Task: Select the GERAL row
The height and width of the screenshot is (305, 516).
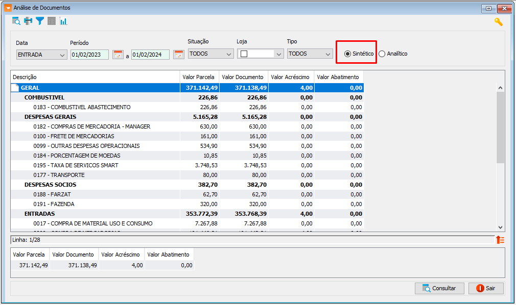Action: pyautogui.click(x=187, y=88)
